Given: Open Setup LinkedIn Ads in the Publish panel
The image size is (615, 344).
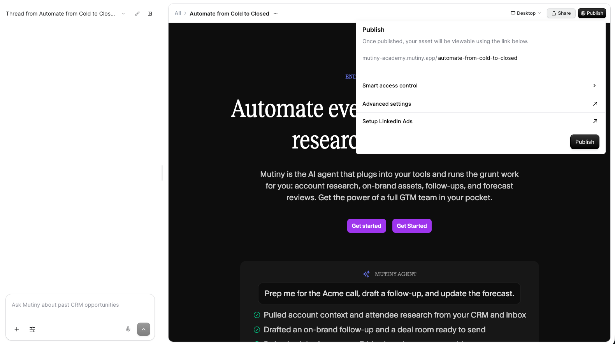Looking at the screenshot, I should [x=480, y=121].
